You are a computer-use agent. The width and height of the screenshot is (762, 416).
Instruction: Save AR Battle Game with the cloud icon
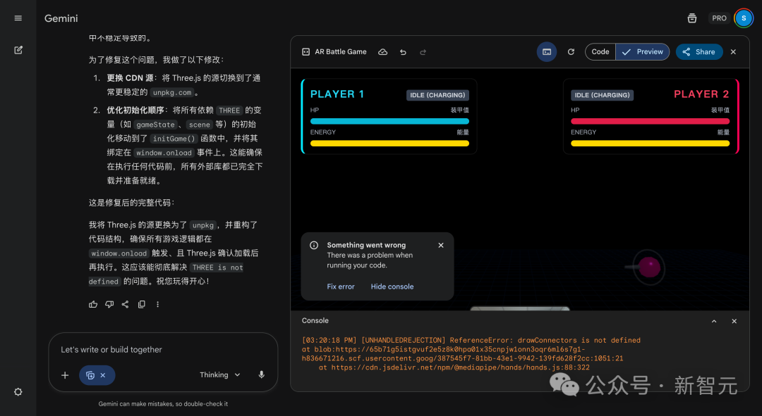[382, 51]
